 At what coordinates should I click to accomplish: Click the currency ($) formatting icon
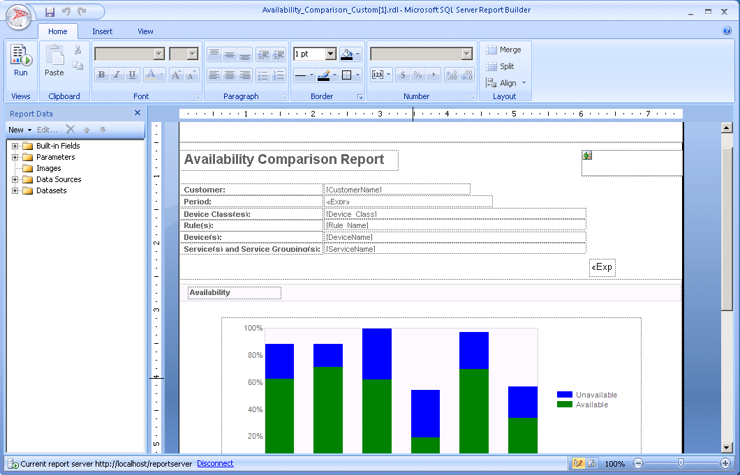(x=404, y=75)
